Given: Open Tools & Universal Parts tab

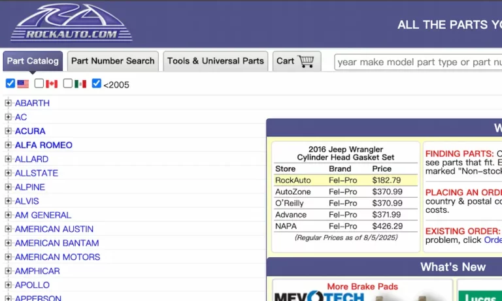Looking at the screenshot, I should (216, 61).
